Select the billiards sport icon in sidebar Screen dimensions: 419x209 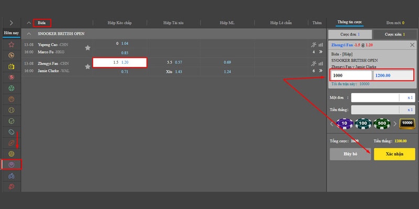[11, 165]
